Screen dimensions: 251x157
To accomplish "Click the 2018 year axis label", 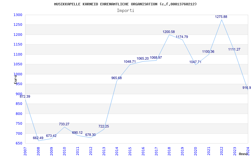I will (x=169, y=152).
